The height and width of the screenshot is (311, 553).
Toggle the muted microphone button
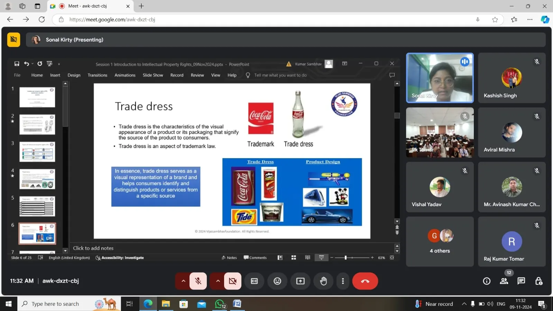click(198, 281)
